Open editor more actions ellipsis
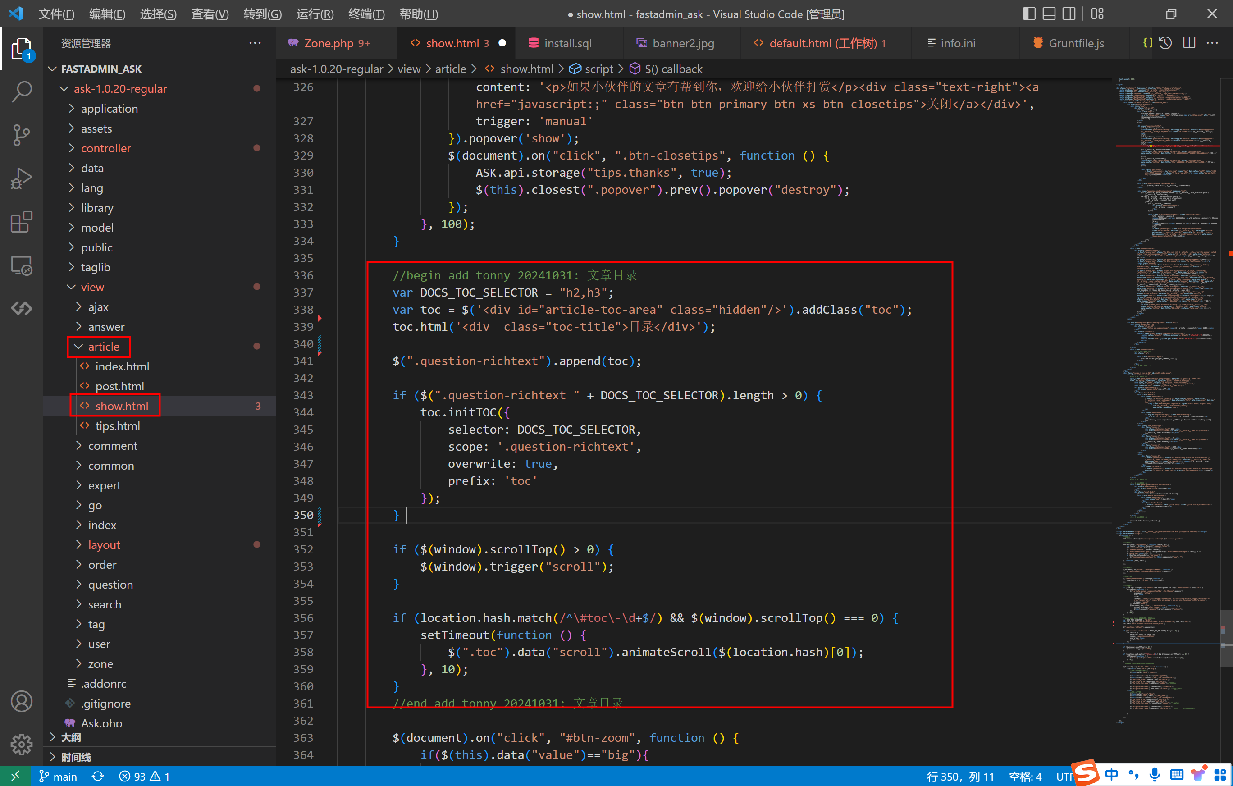 point(1213,43)
